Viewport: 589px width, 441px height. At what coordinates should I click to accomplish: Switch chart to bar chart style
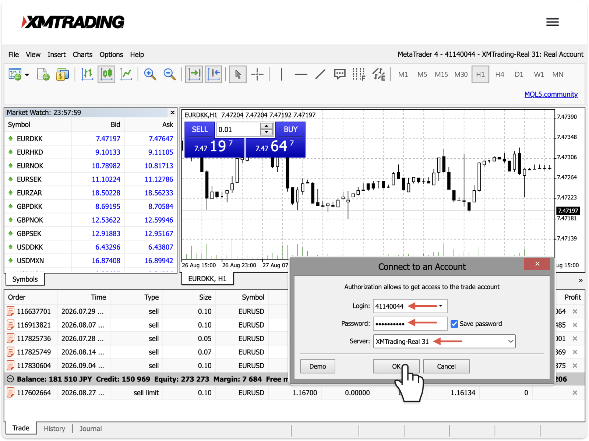tap(87, 74)
